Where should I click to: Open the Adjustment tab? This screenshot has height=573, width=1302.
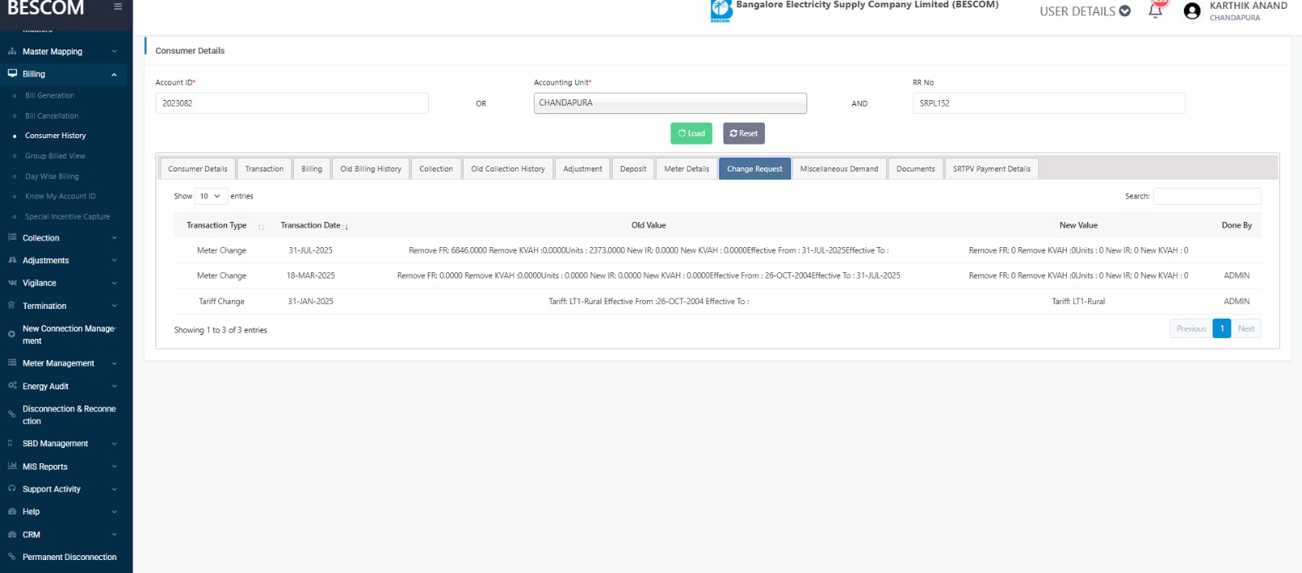(x=583, y=169)
